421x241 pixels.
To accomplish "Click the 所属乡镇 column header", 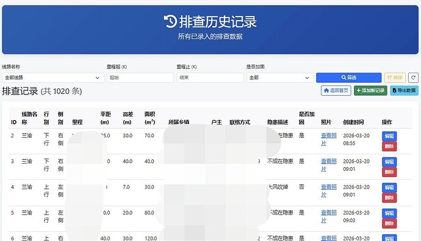I will (179, 122).
